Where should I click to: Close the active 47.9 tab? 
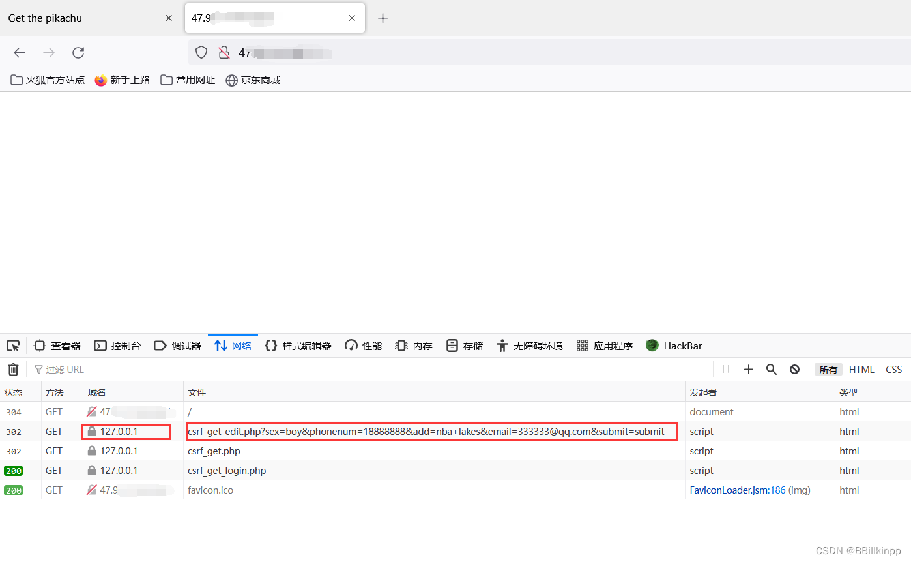pos(352,18)
